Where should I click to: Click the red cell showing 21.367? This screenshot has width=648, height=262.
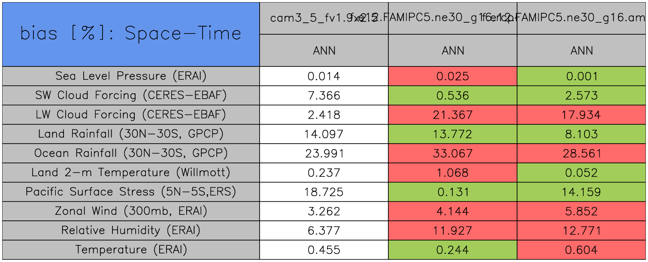pos(453,115)
